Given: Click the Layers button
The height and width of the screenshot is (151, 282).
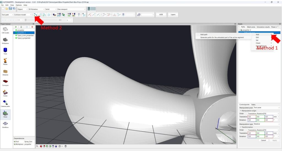Looking at the screenshot, I should point(173,15).
